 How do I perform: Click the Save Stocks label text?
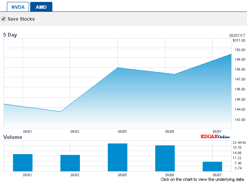click(x=21, y=19)
